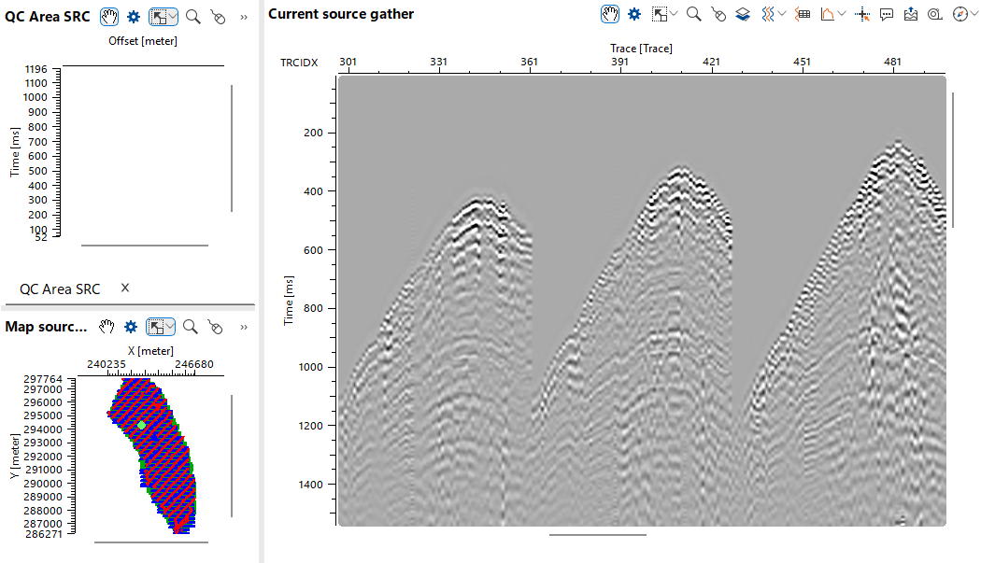This screenshot has height=563, width=981.
Task: Click horizontal scrollbar below source gather
Action: click(598, 535)
